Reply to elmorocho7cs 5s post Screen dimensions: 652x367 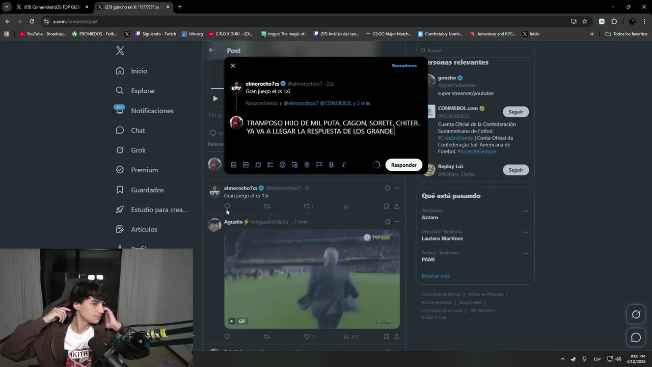click(227, 206)
